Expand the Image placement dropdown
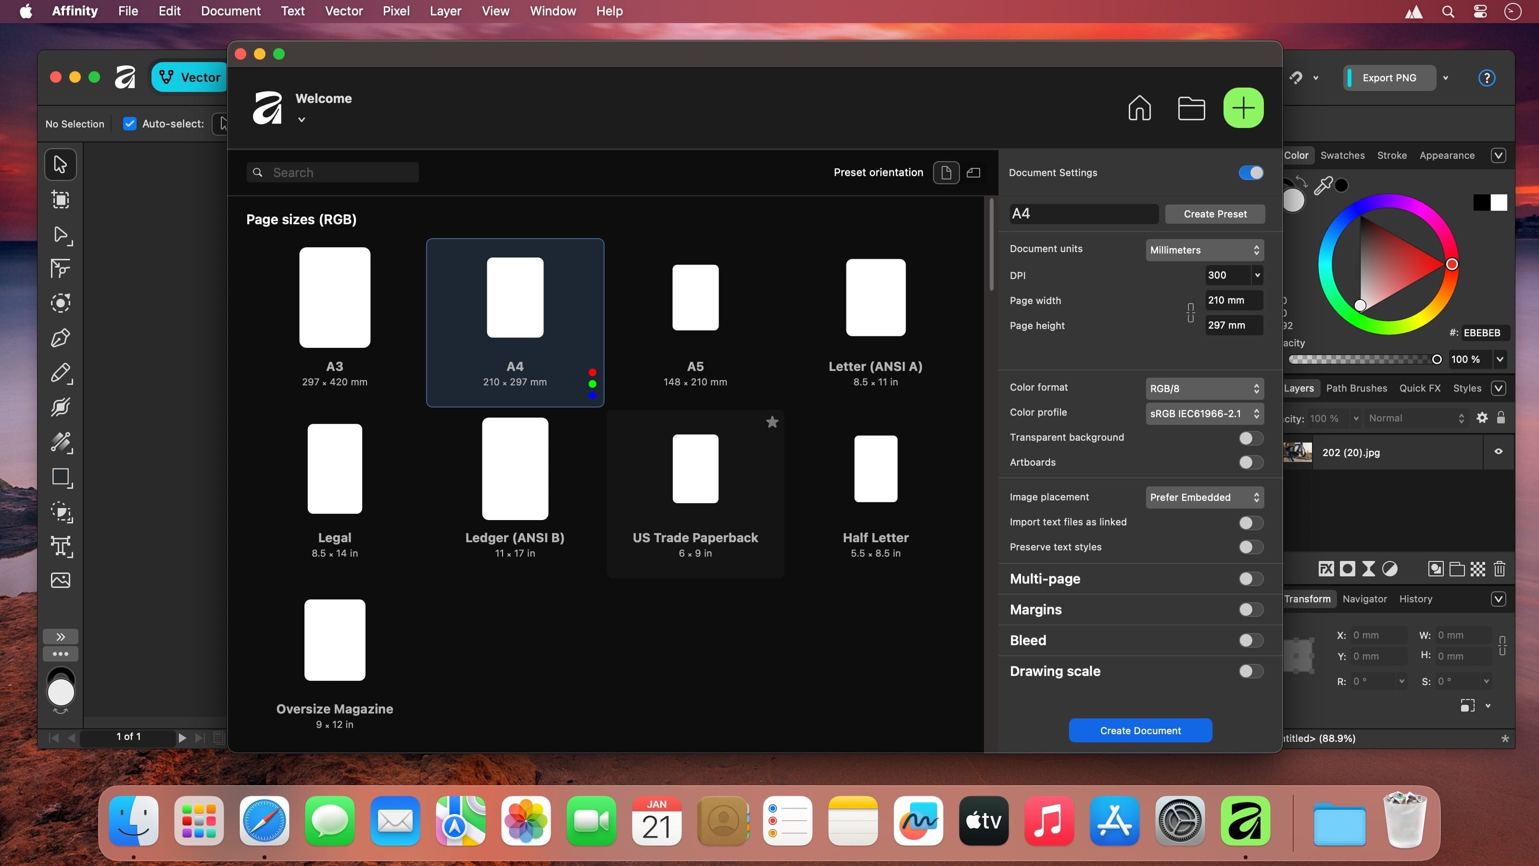The width and height of the screenshot is (1539, 866). [1204, 497]
